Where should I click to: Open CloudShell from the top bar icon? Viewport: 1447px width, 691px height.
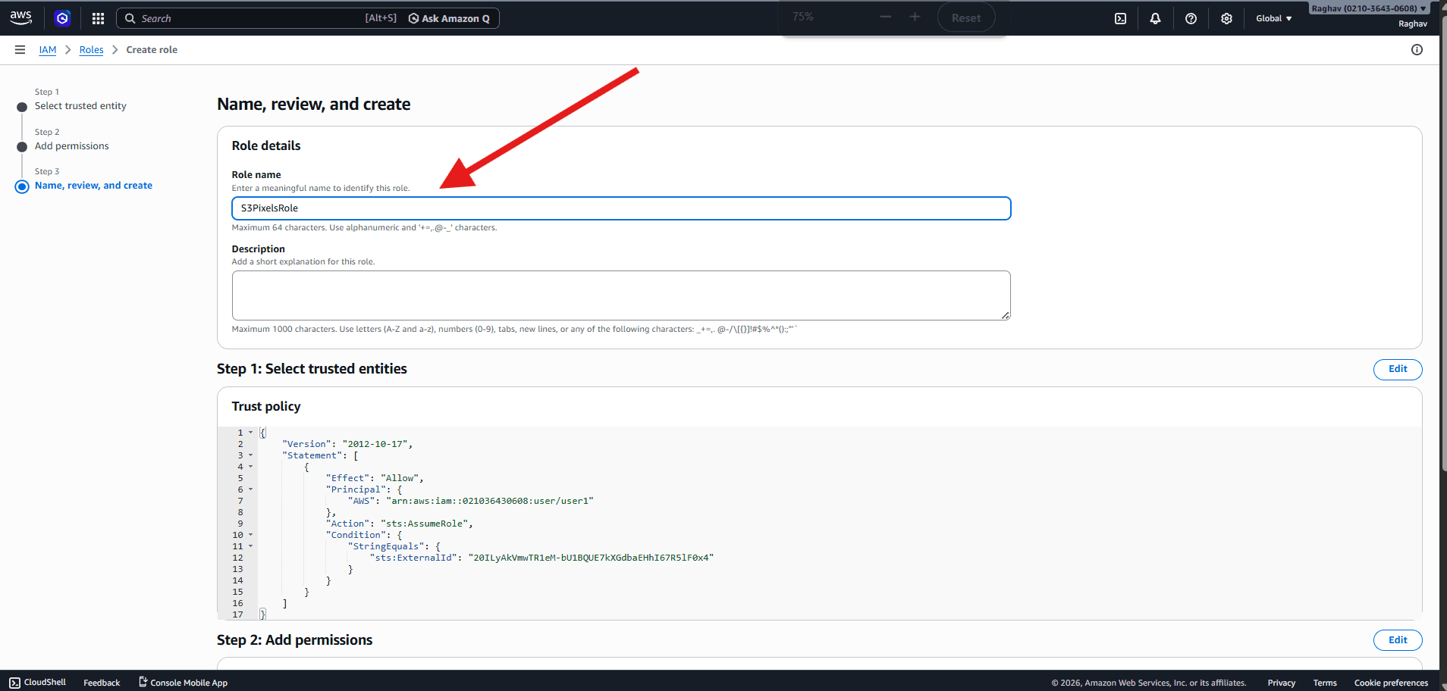coord(1120,18)
